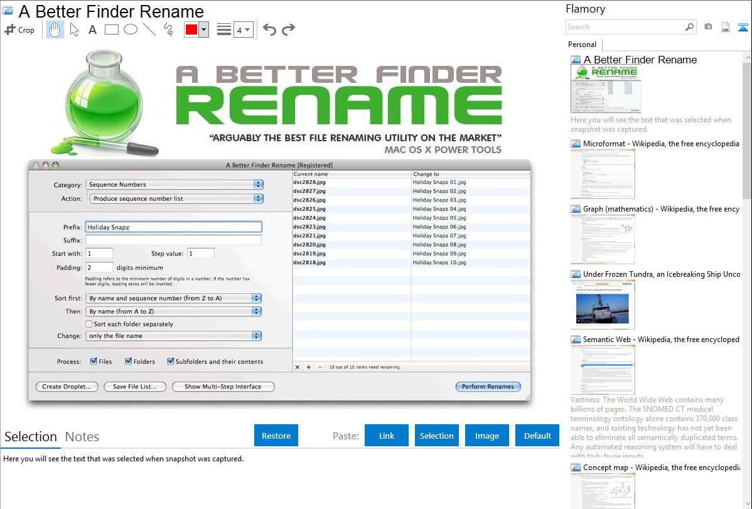This screenshot has height=509, width=752.
Task: Open the Personal tab
Action: coord(583,45)
